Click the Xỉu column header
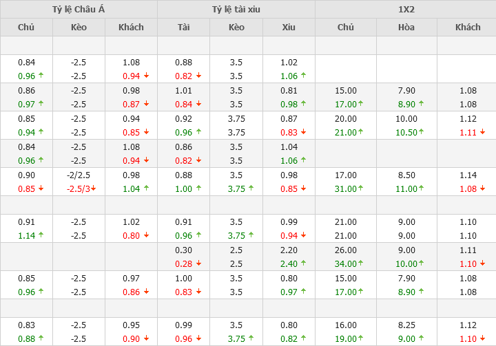 tap(289, 28)
